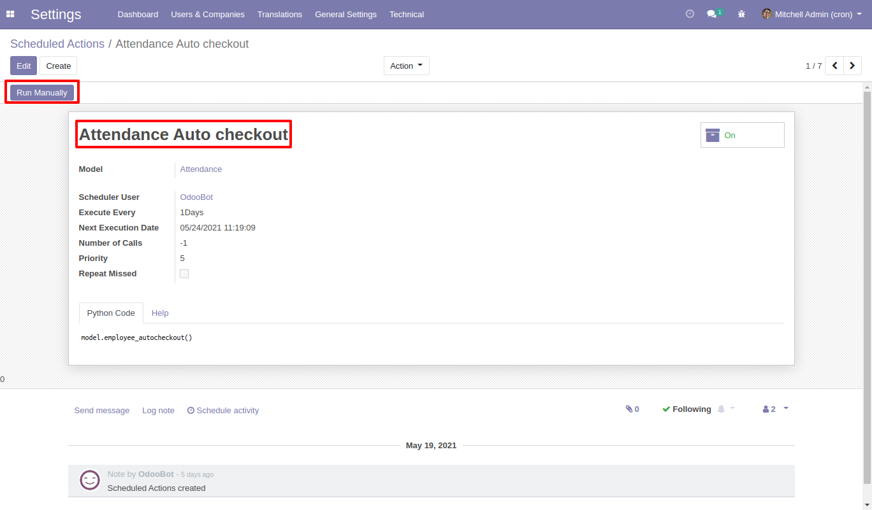Open the OdooBot scheduler user link

coord(196,197)
